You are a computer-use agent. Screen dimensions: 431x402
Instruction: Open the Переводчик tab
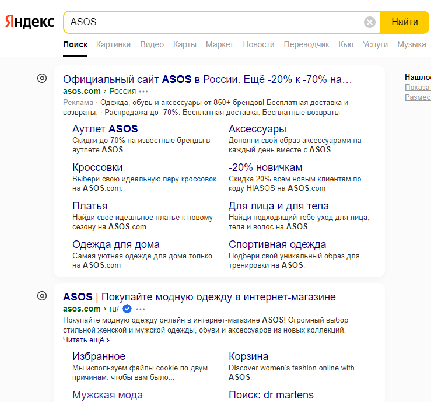tap(307, 44)
